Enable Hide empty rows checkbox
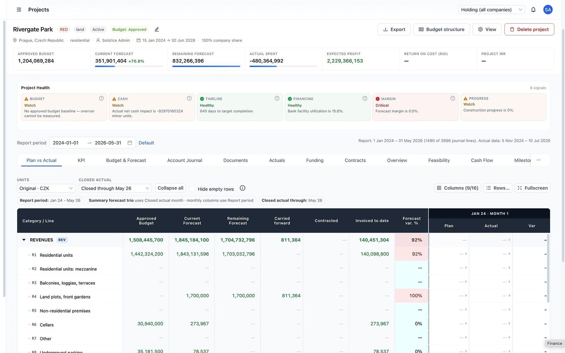 point(192,189)
